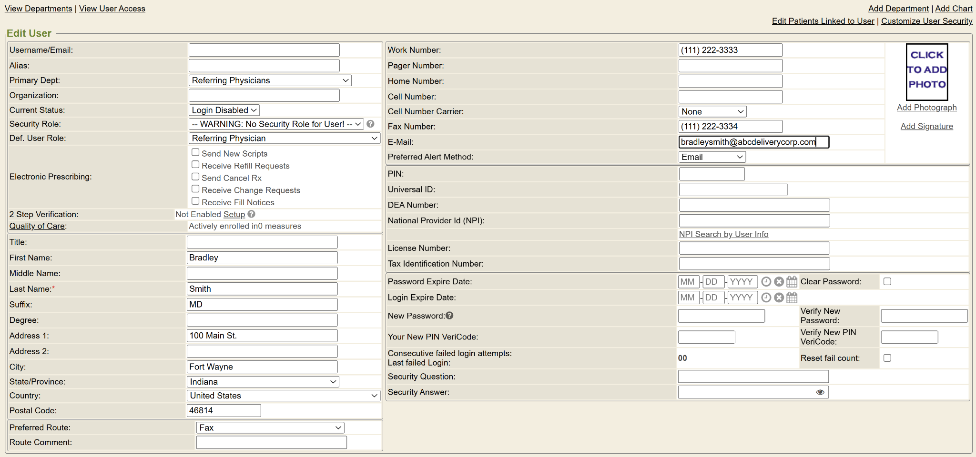Check the Clear Password checkbox
The image size is (976, 457).
887,281
